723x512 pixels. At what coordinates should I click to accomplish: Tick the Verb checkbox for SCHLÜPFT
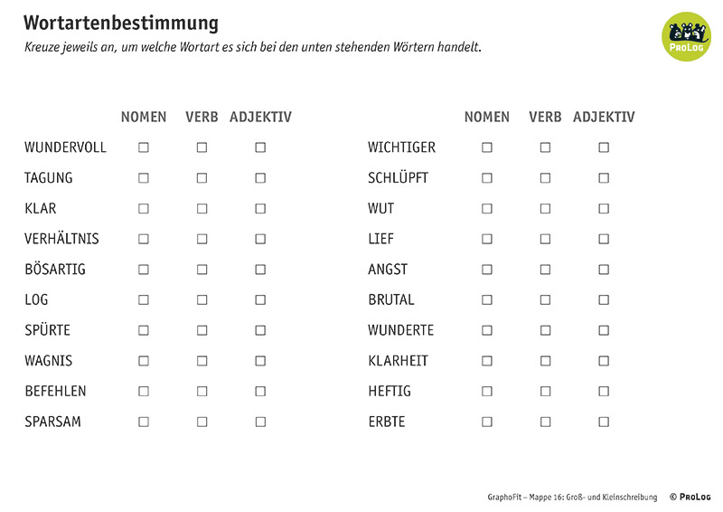(545, 178)
